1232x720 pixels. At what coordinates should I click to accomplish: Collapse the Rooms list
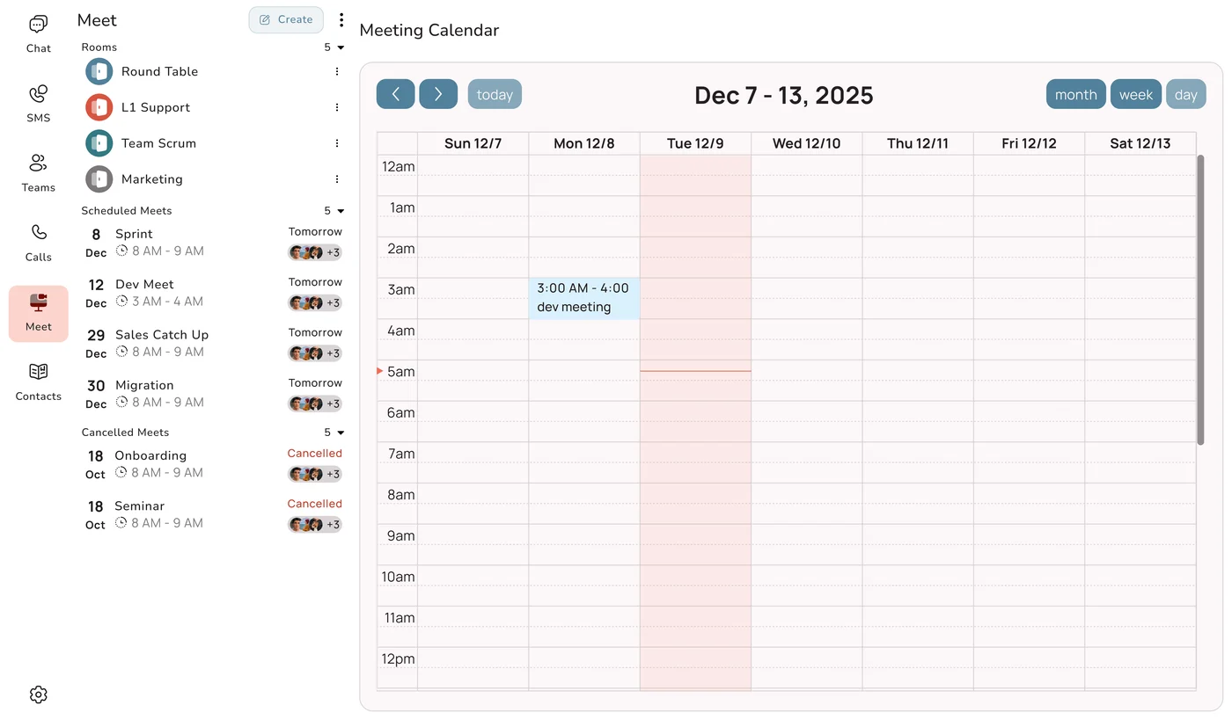click(341, 47)
